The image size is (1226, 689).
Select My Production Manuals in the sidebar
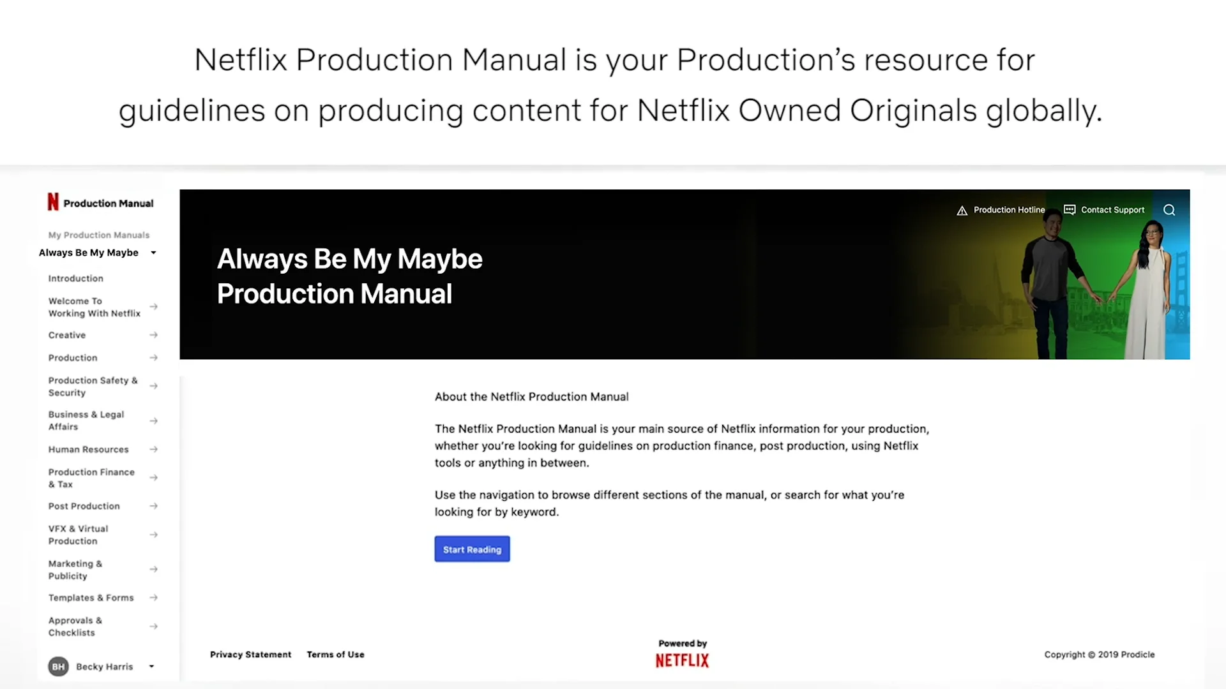click(98, 235)
